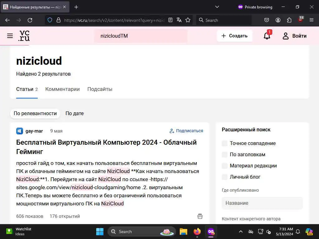Screen dimensions: 319x239
Task: Open a new browser tab
Action: pos(76,7)
